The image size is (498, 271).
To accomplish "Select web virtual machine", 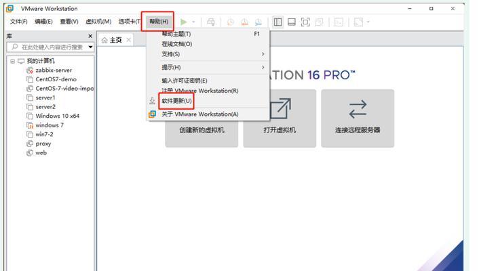I will pos(41,152).
